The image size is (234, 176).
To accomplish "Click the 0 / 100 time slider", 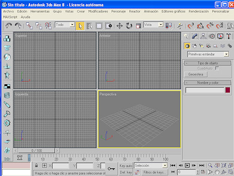I will [x=36, y=151].
